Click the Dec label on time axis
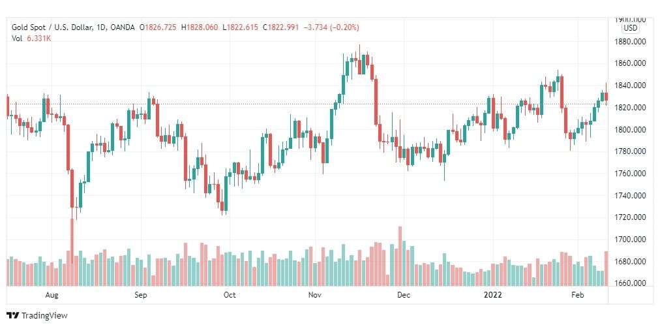This screenshot has width=660, height=327. pos(404,295)
